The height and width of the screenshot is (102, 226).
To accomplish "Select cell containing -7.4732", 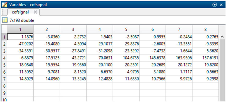I will pos(153,51).
